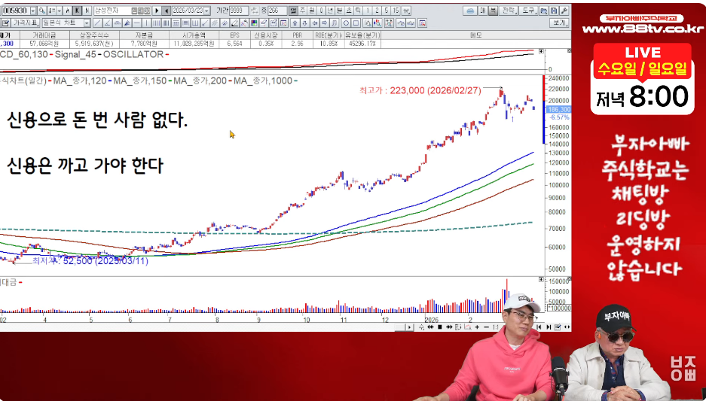Click the up arrow marker tool
Screen dimensions: 706x401
coord(295,23)
